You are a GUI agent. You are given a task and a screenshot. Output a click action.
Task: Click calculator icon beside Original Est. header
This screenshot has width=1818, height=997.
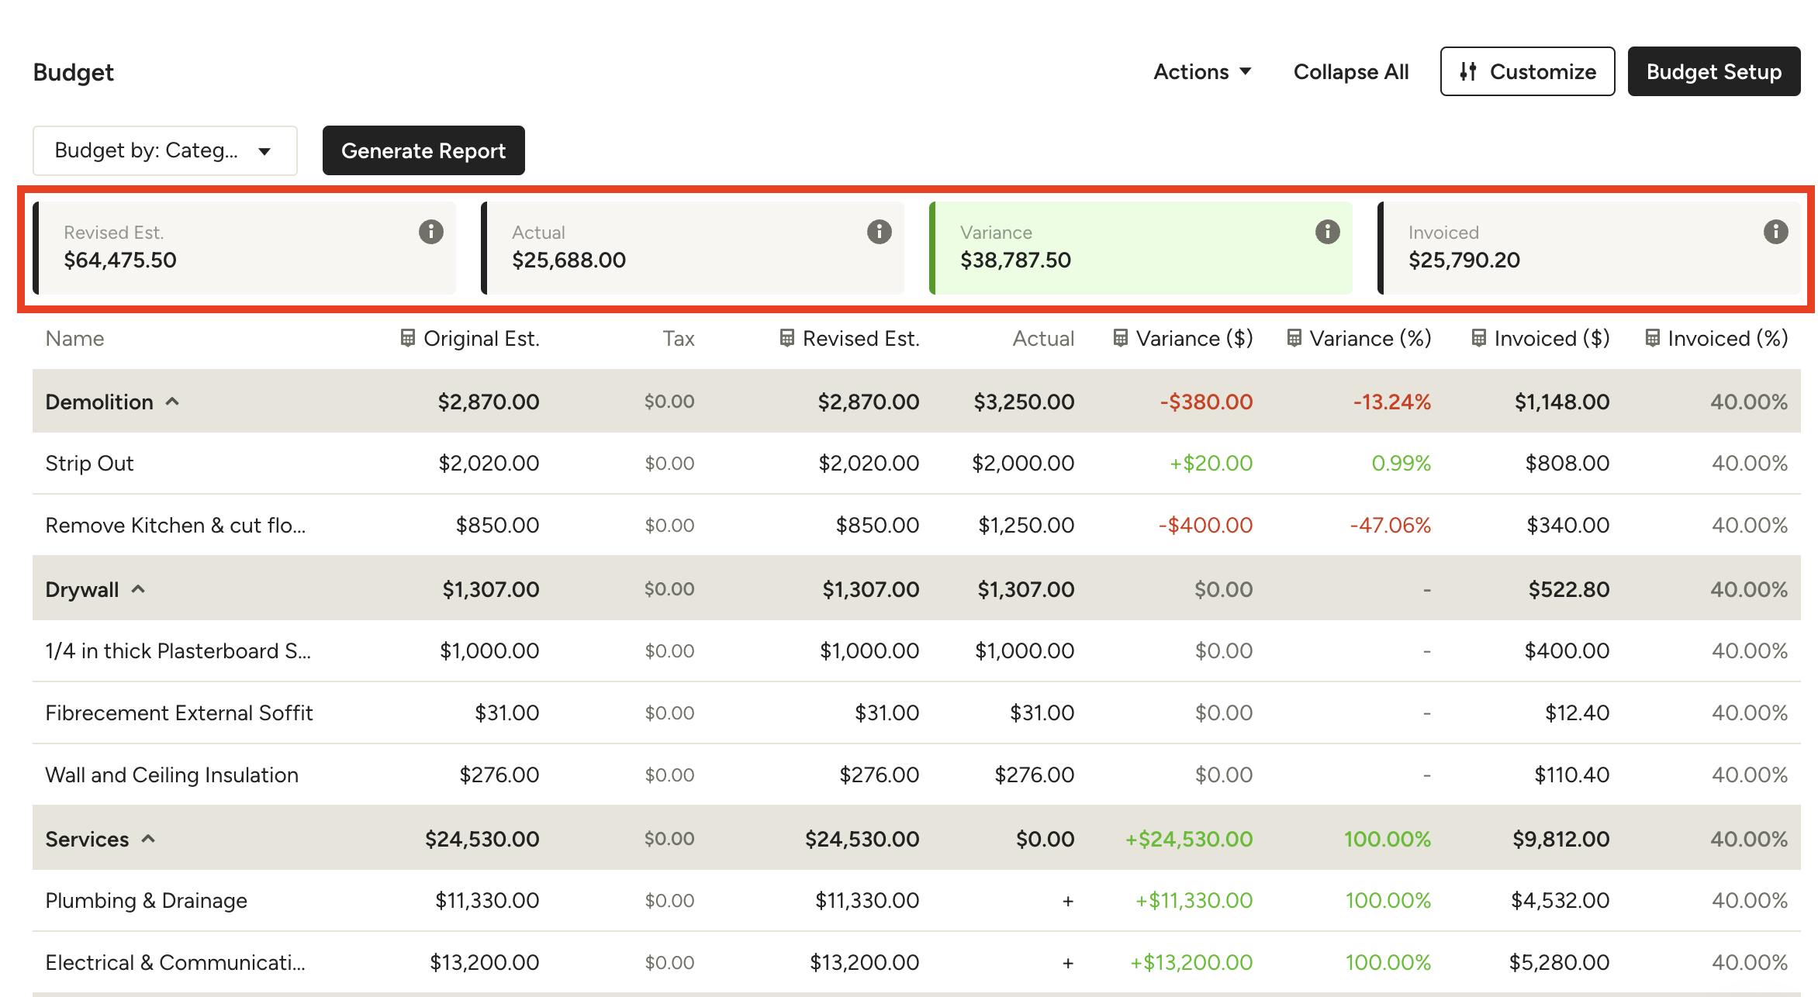407,338
